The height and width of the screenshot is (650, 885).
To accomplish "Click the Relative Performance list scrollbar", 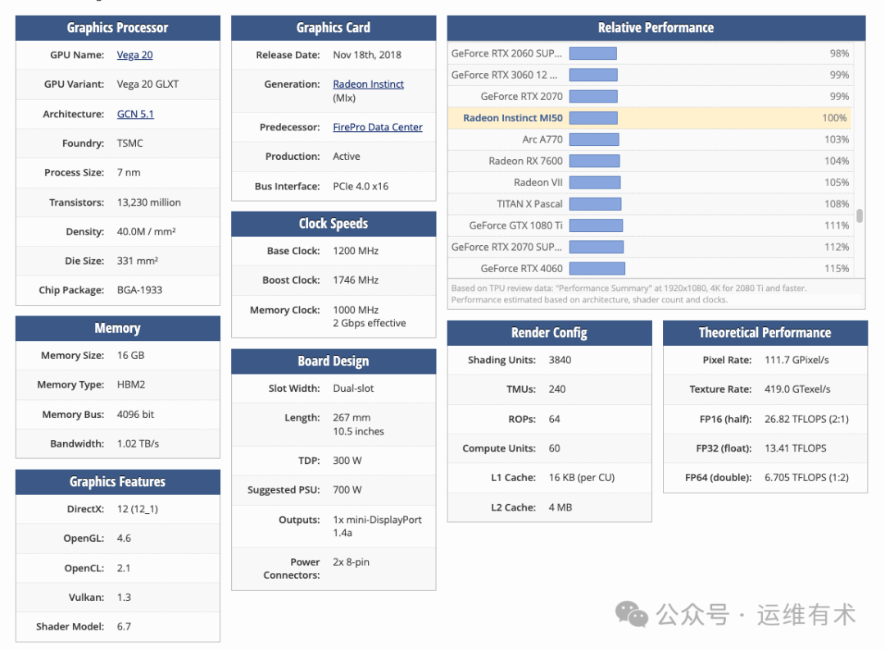I will (x=859, y=216).
